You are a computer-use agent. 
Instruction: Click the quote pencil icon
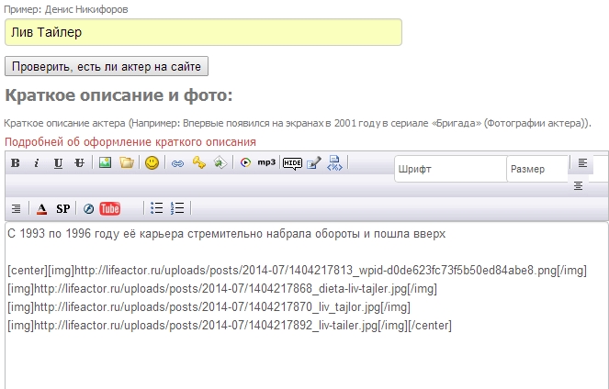click(x=314, y=163)
